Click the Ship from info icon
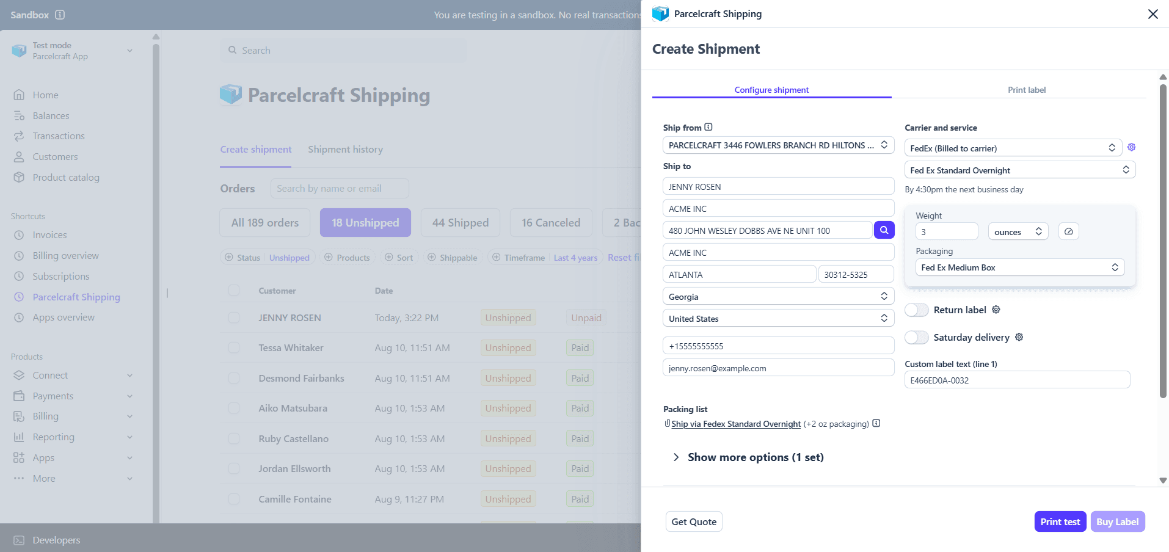 pyautogui.click(x=708, y=127)
